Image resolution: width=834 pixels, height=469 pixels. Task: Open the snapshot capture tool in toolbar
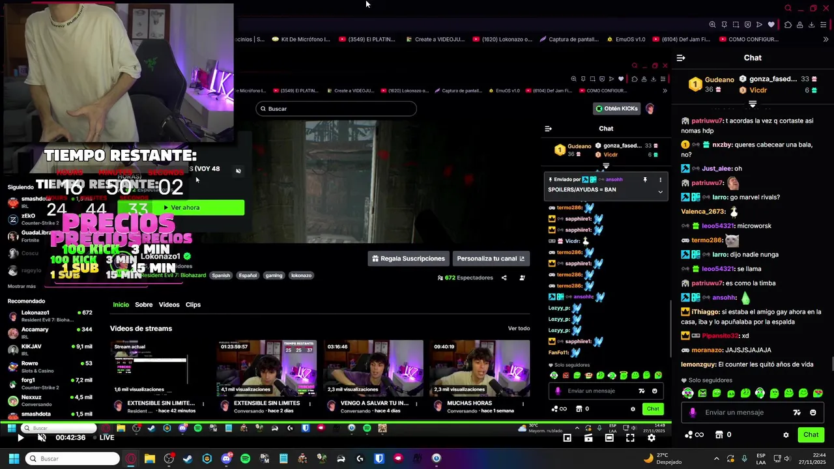pyautogui.click(x=736, y=25)
